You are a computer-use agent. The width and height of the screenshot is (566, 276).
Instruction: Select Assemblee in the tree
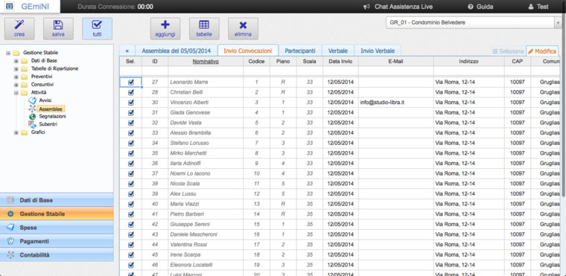tap(51, 109)
